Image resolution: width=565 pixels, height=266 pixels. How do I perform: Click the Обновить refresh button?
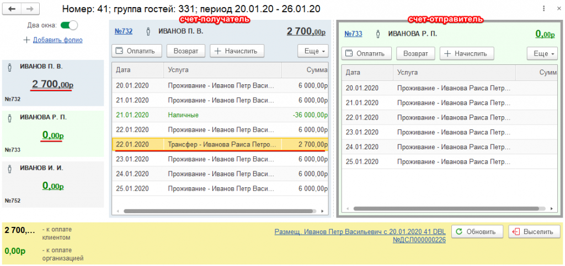tap(477, 232)
